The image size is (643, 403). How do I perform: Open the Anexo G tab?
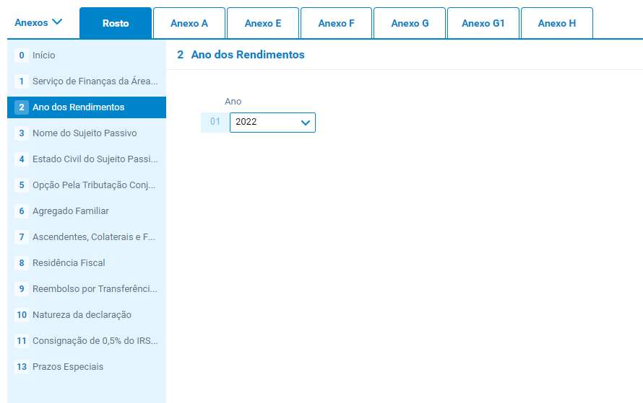point(410,23)
